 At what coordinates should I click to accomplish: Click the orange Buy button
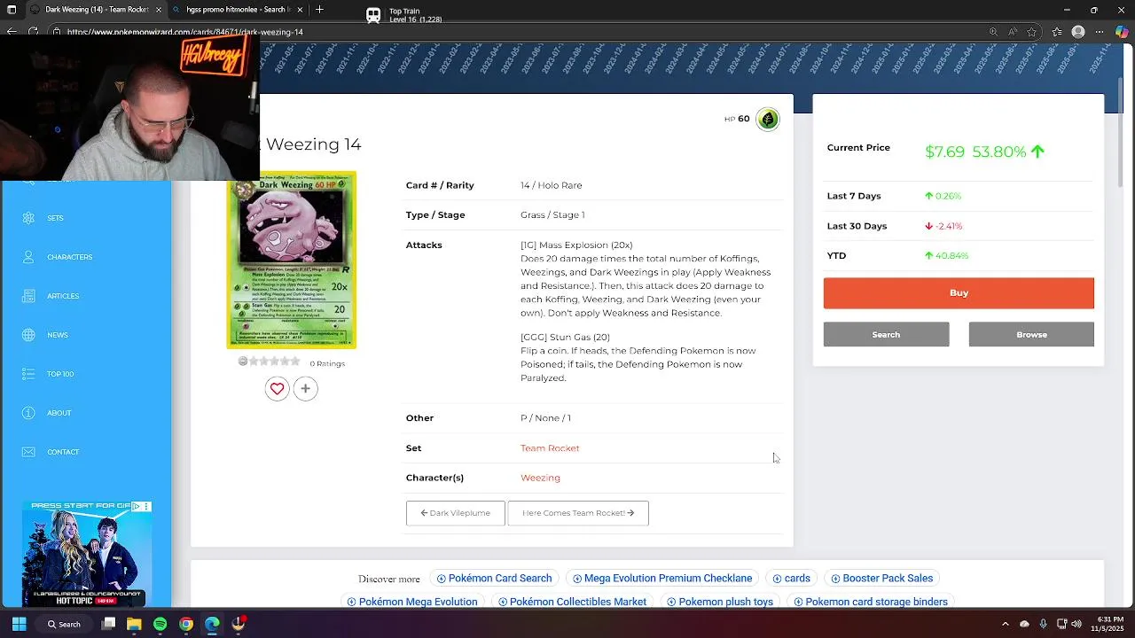(x=959, y=293)
